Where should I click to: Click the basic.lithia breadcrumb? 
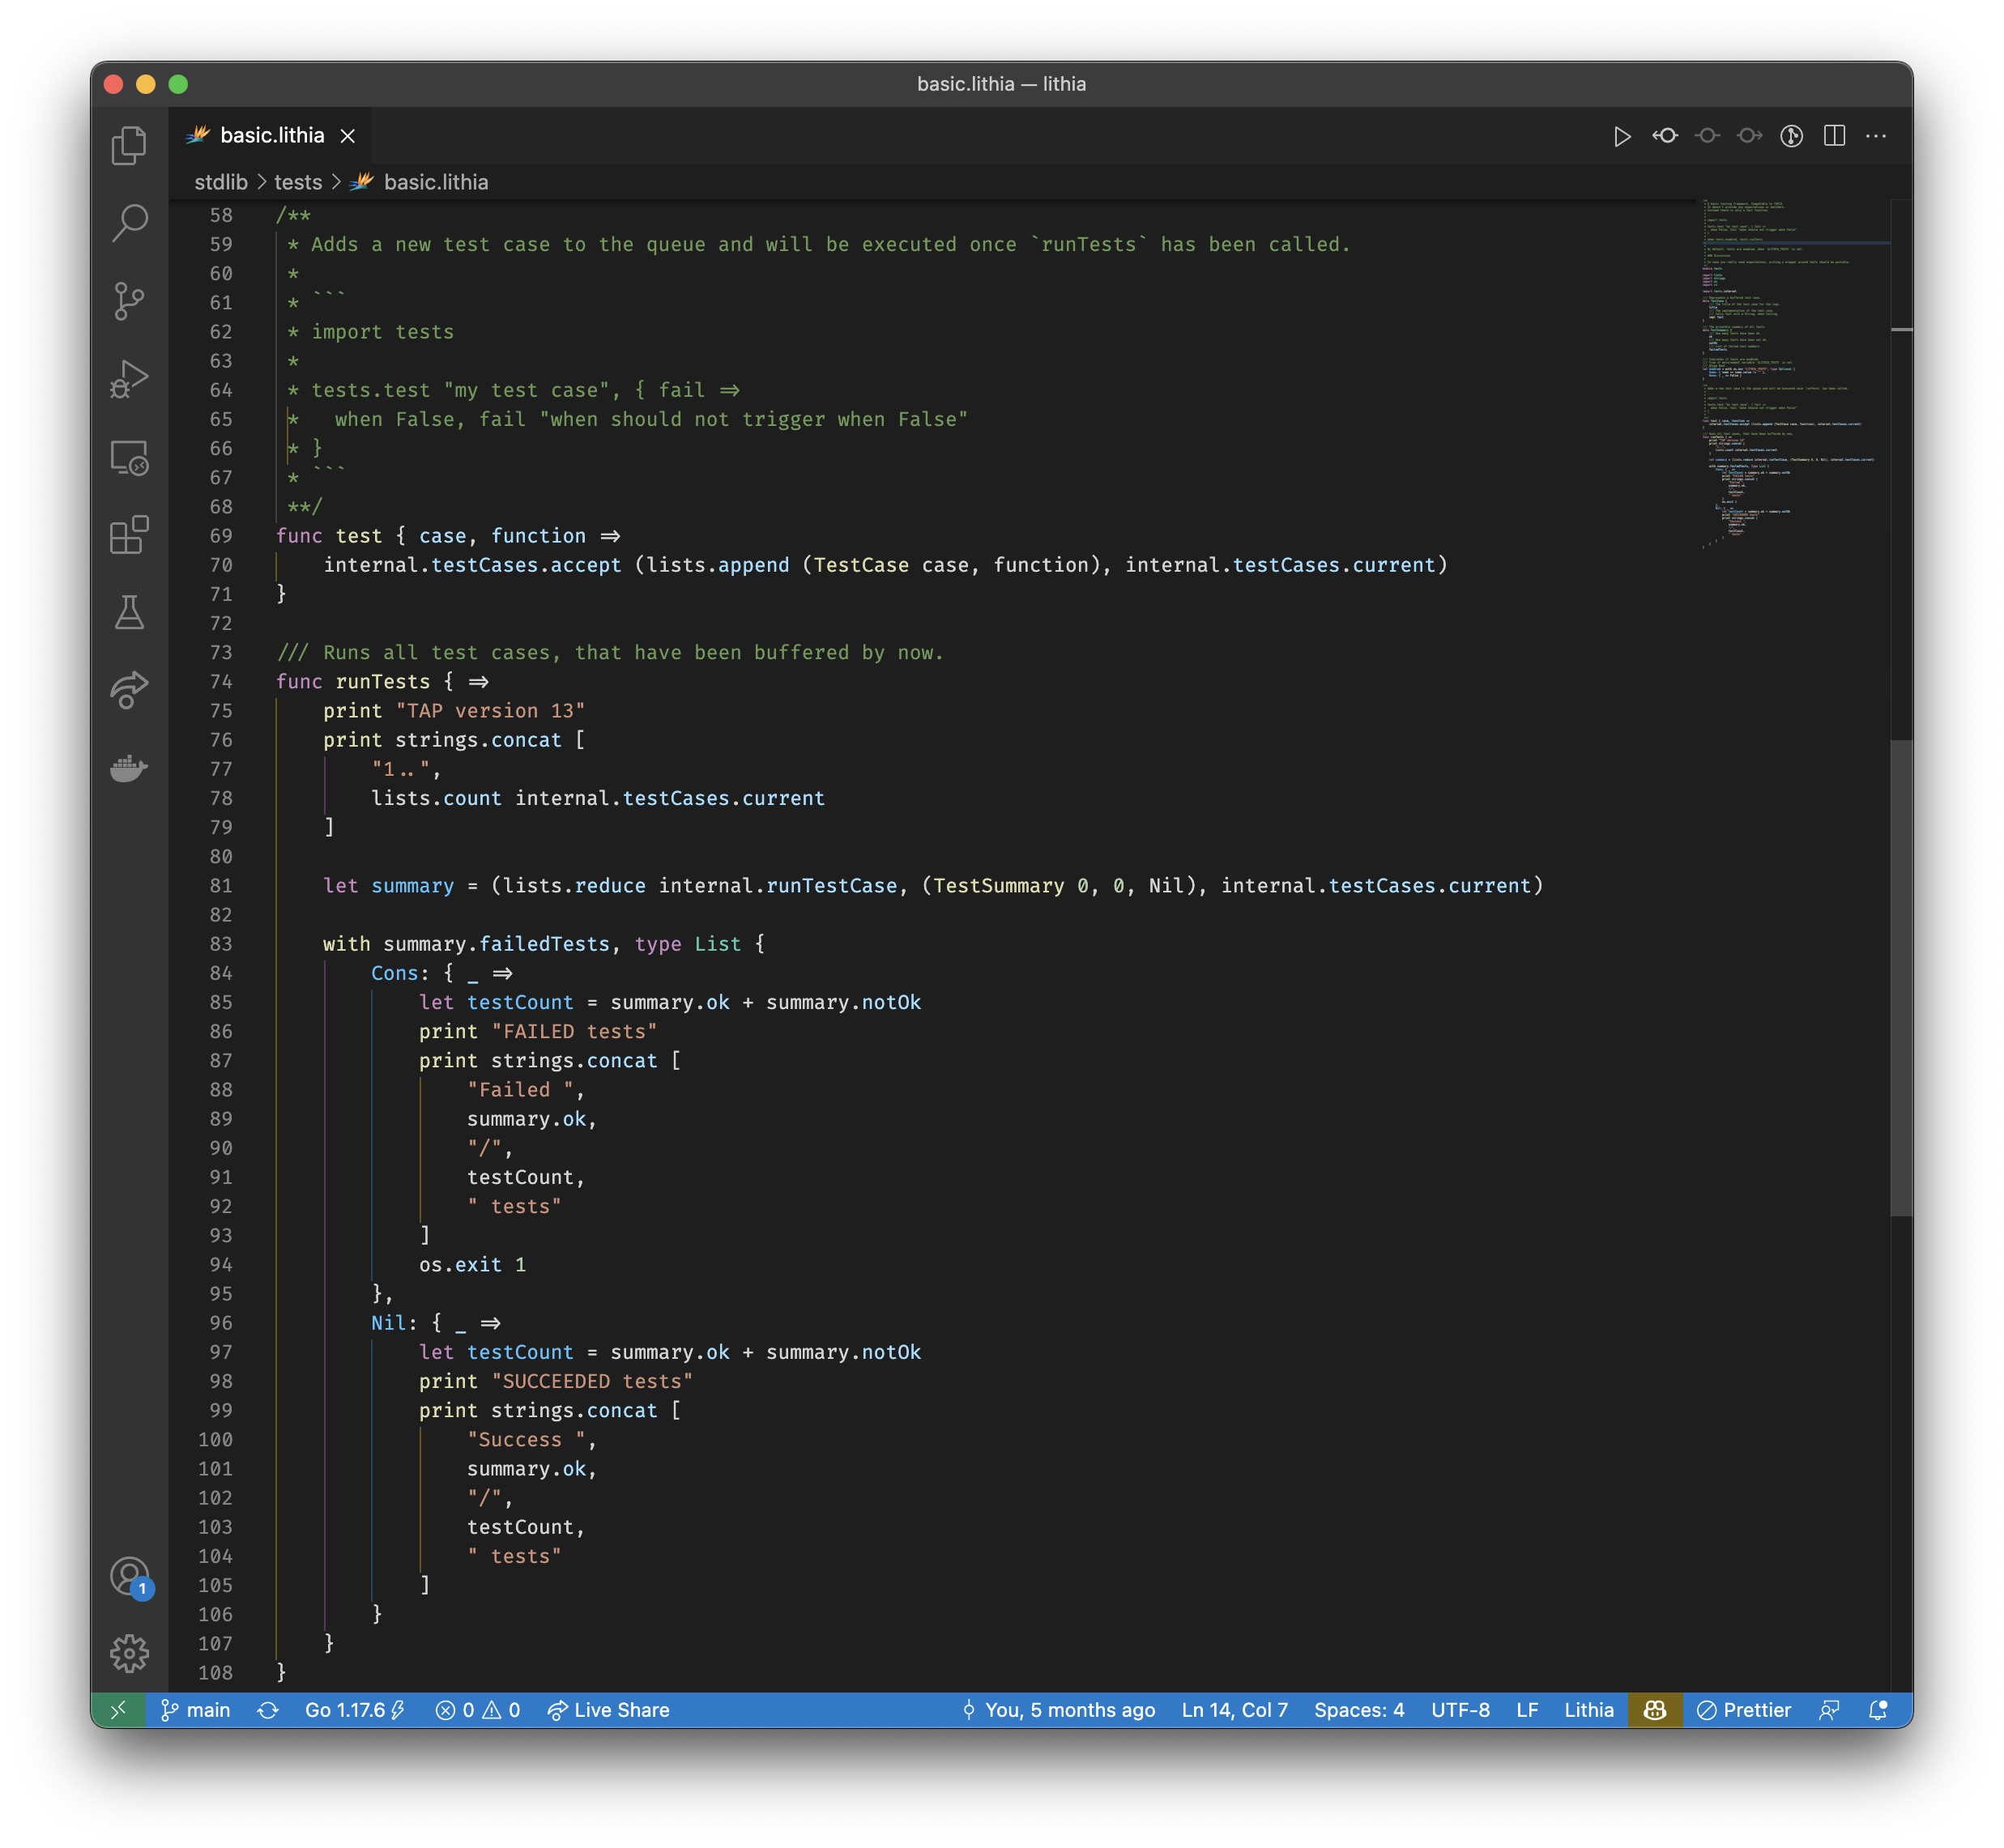tap(436, 182)
